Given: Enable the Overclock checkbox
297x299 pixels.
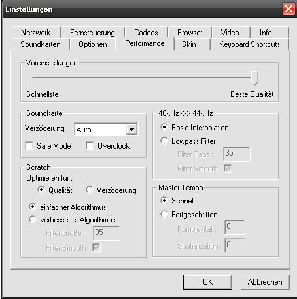Looking at the screenshot, I should point(90,146).
